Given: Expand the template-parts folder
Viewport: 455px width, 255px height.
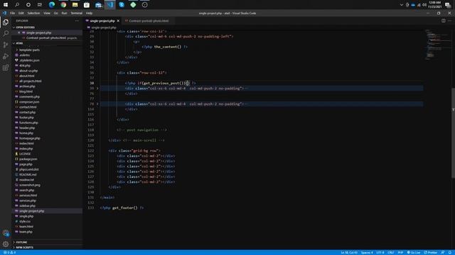Looking at the screenshot, I should pos(29,50).
